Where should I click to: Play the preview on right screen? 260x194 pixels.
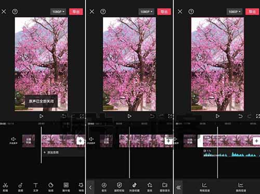(217, 116)
